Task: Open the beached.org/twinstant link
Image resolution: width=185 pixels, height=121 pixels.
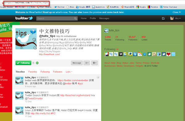Action: pos(75,95)
